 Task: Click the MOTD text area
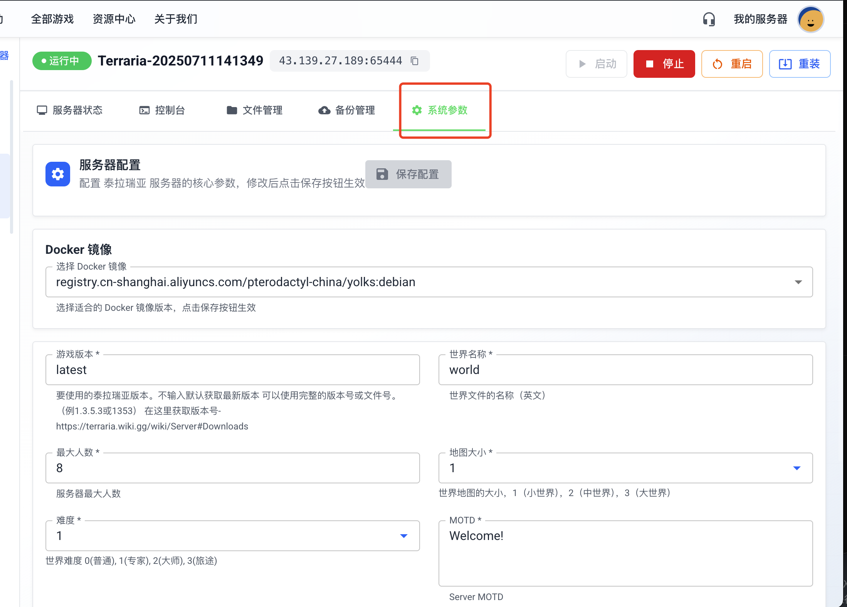[x=625, y=553]
